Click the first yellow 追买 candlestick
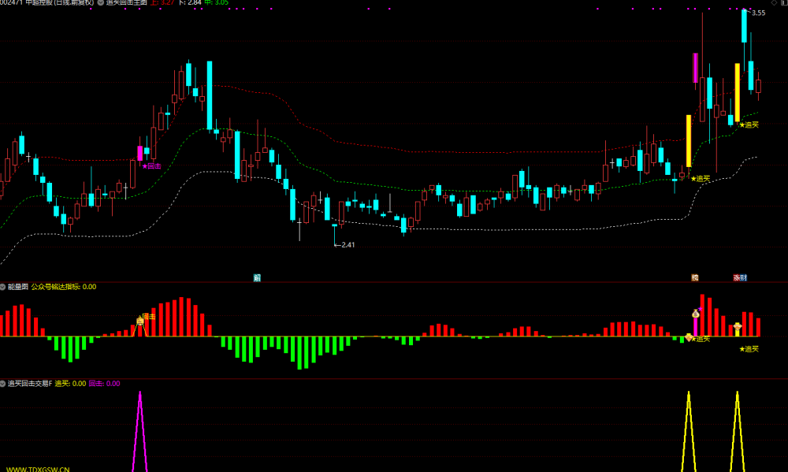This screenshot has width=788, height=472. point(689,141)
